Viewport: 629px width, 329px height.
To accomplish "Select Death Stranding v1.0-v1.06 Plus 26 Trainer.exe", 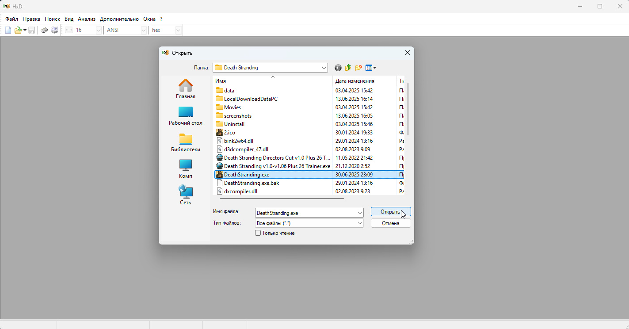I will [x=273, y=166].
